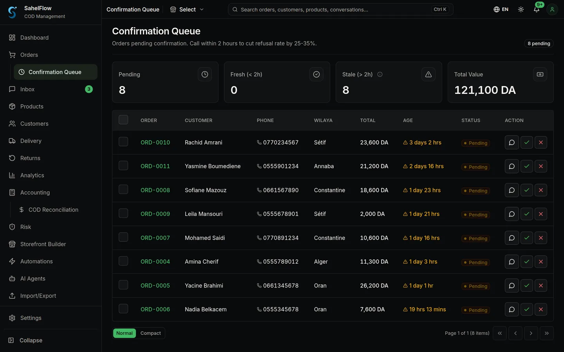Image resolution: width=564 pixels, height=352 pixels.
Task: Check the select-all checkbox in table header
Action: 123,120
